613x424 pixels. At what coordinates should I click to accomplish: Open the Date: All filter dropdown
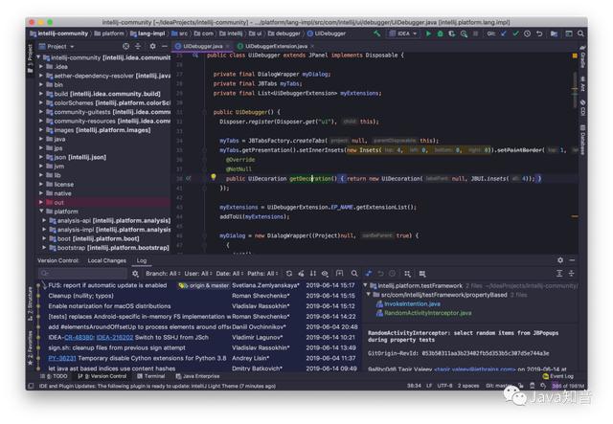(x=230, y=274)
